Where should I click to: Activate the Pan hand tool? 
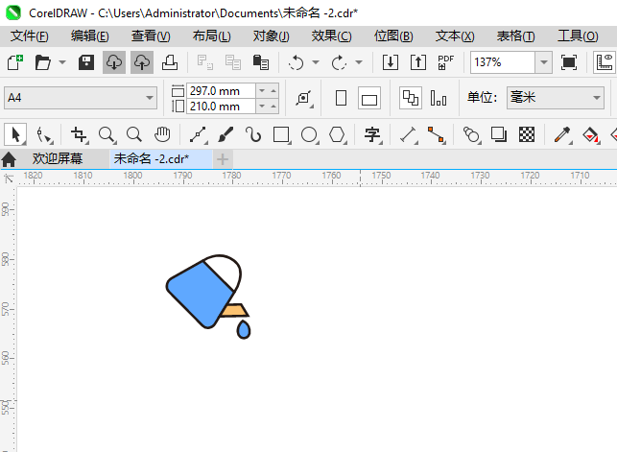(x=162, y=135)
